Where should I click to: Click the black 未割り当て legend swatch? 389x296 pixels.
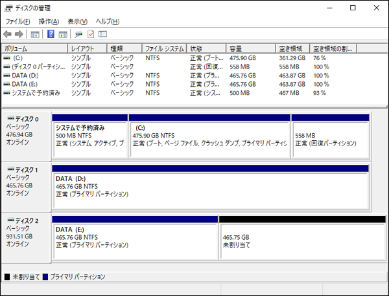(7, 277)
